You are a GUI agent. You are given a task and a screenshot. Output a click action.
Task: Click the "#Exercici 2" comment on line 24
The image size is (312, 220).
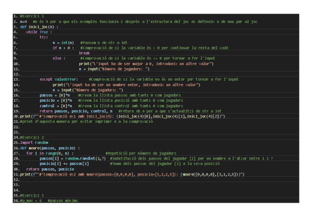point(32,137)
